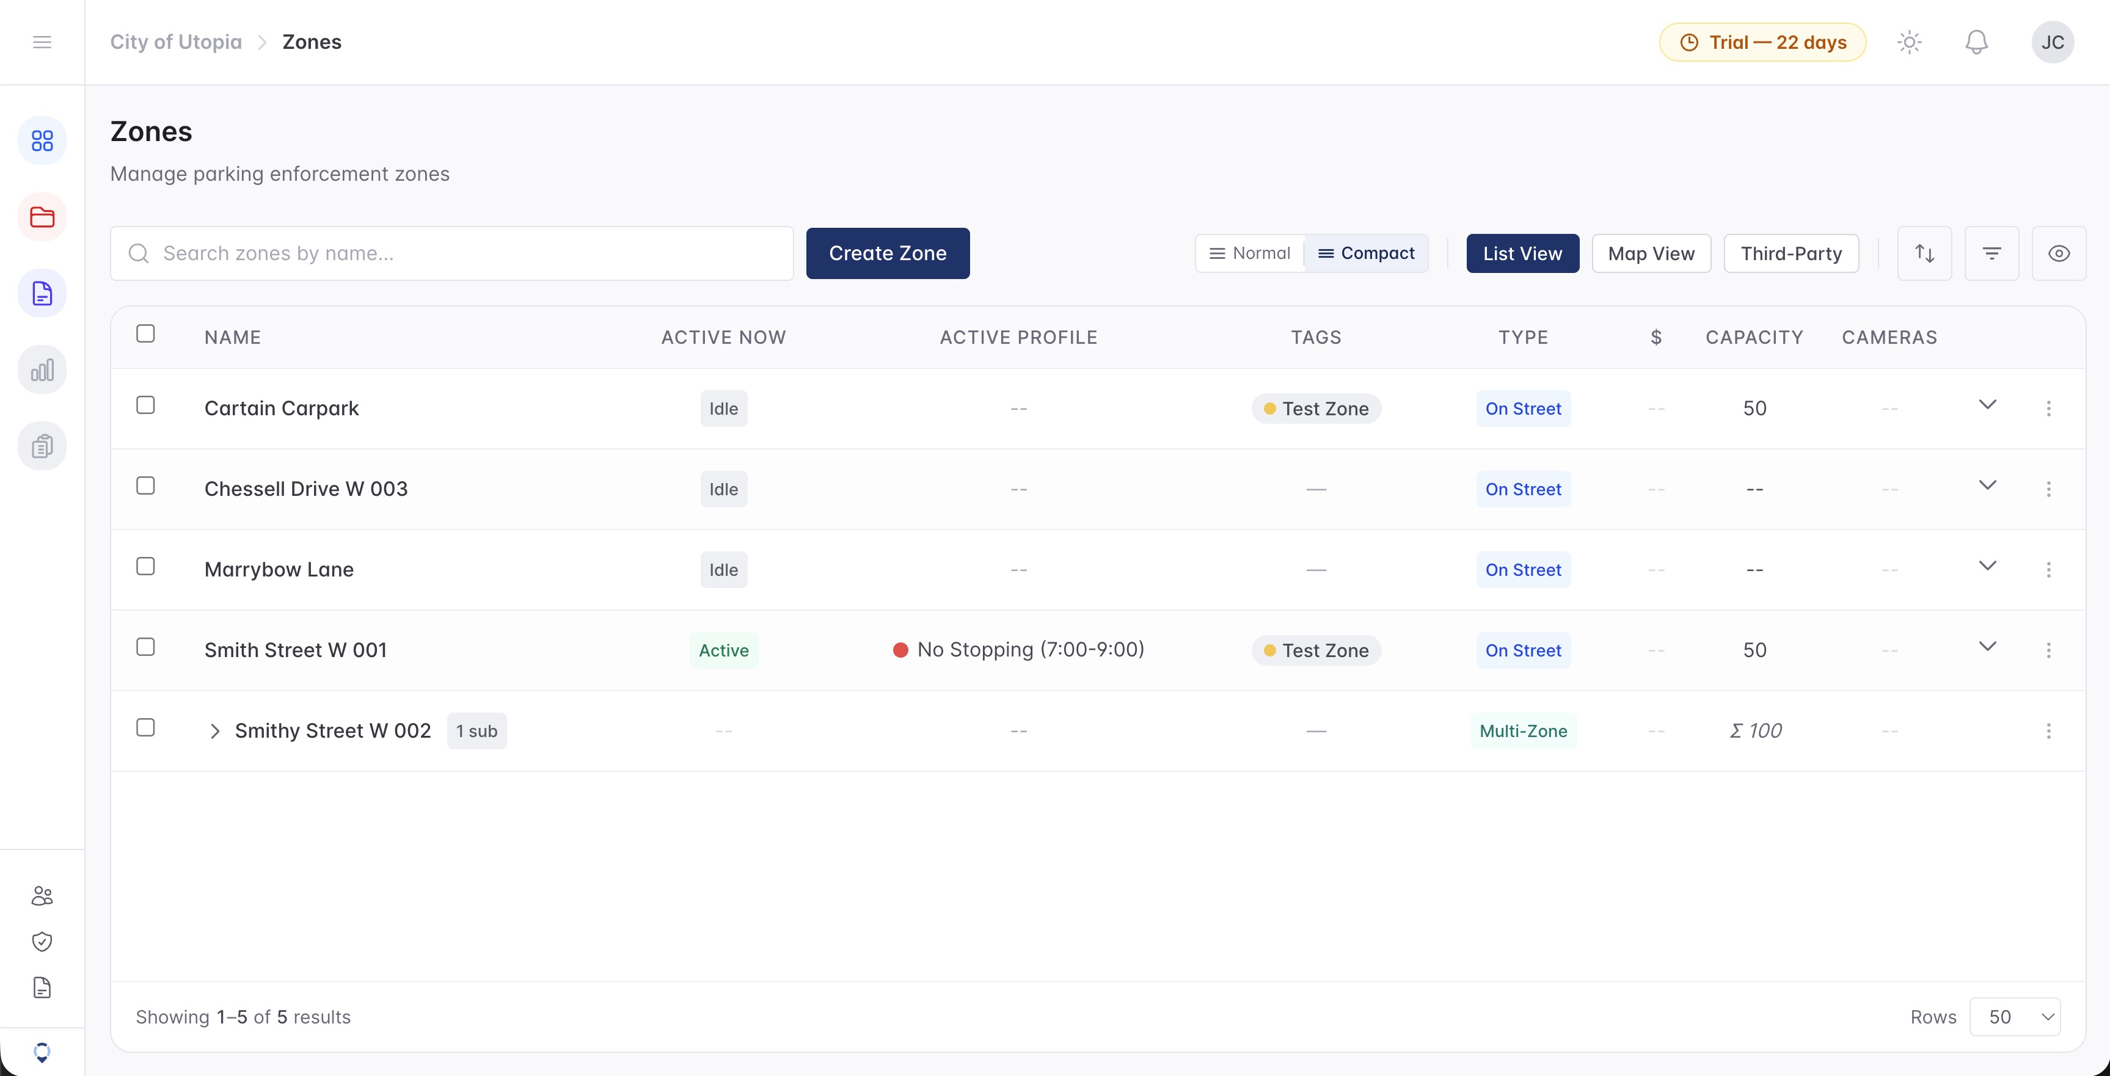Viewport: 2110px width, 1076px height.
Task: Click the app logo at sidebar bottom
Action: click(x=42, y=1052)
